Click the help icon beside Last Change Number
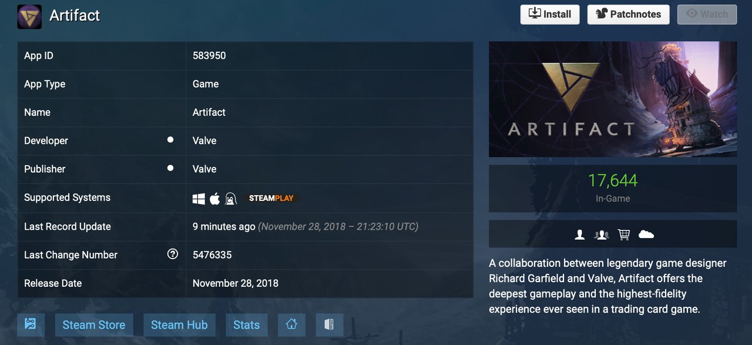 173,254
